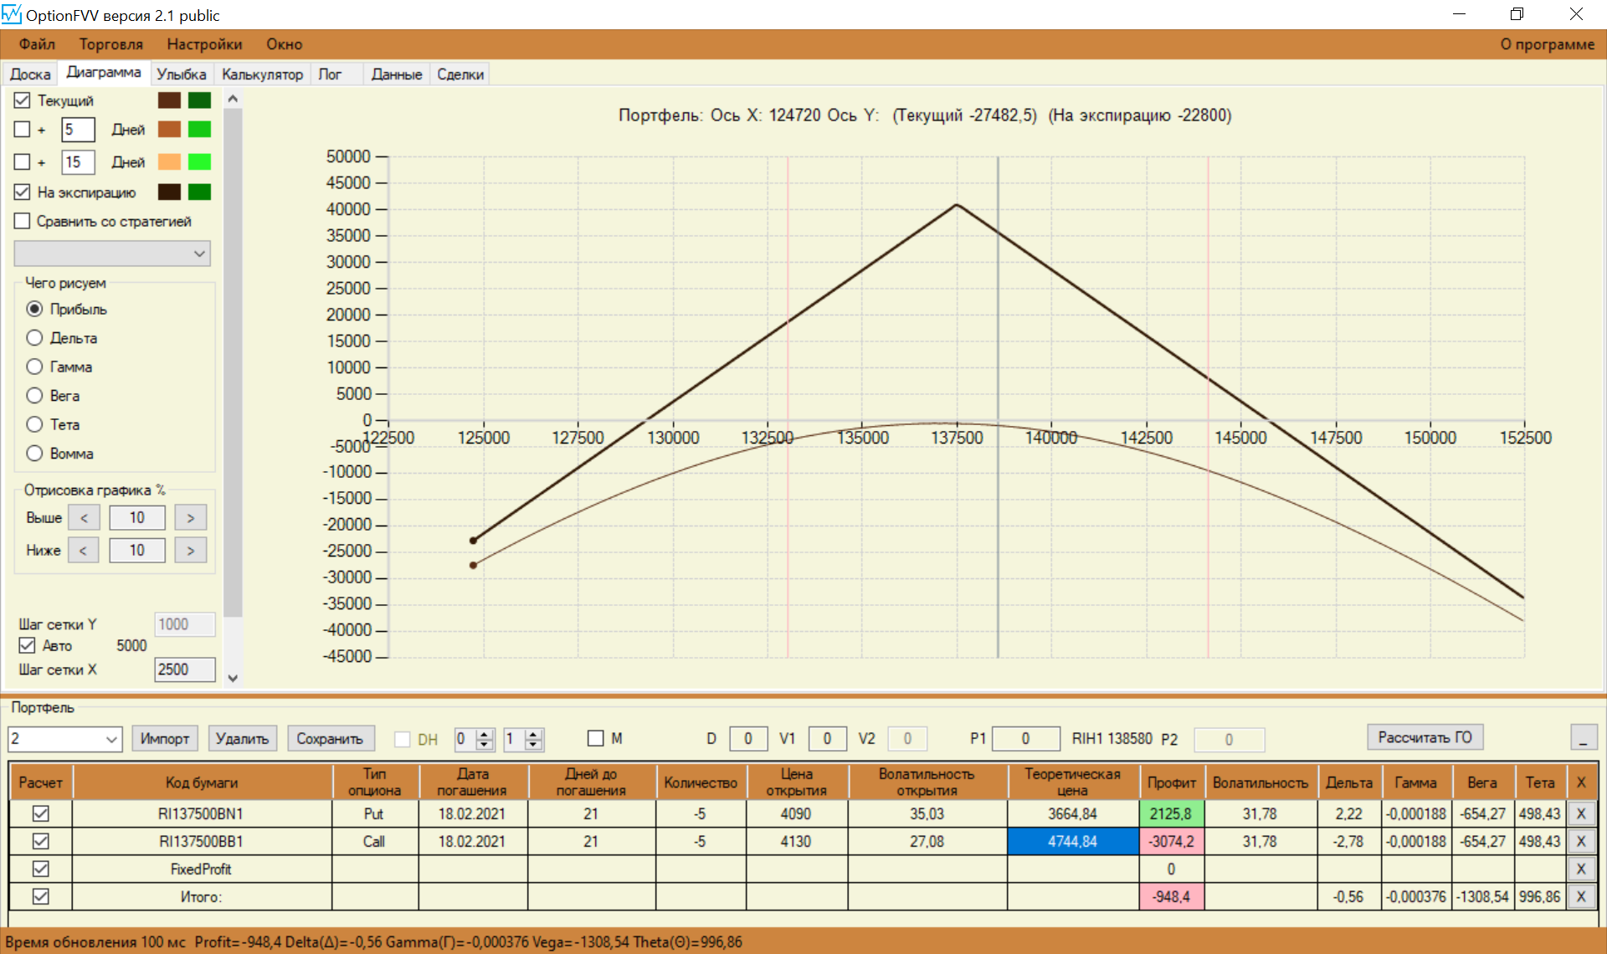Click X to delete RI137500BN1 Put row
The image size is (1607, 954).
pyautogui.click(x=1580, y=813)
